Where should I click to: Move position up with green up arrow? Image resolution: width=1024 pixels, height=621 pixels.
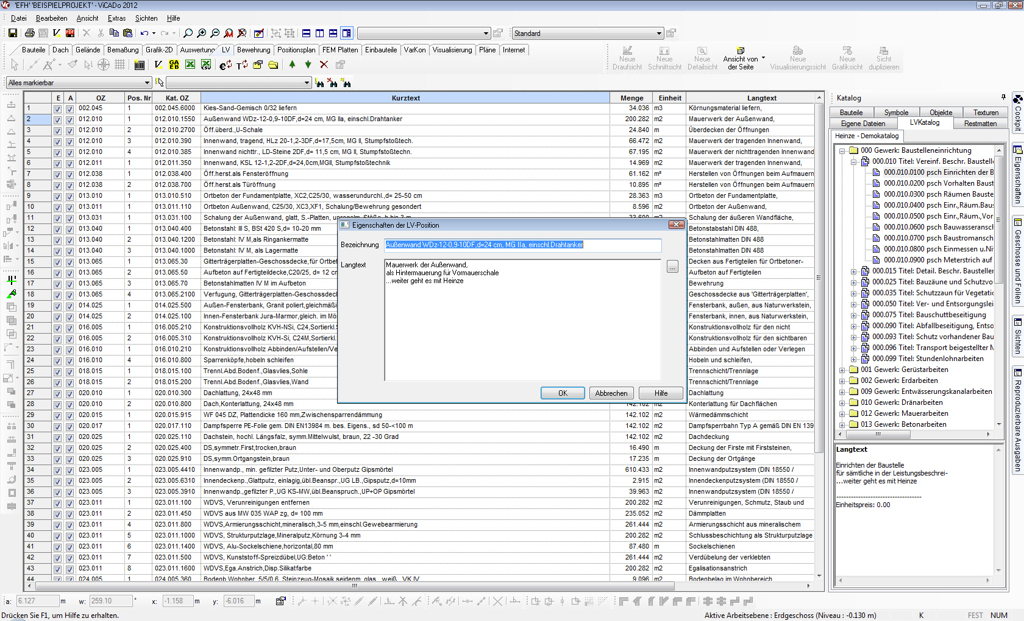293,64
